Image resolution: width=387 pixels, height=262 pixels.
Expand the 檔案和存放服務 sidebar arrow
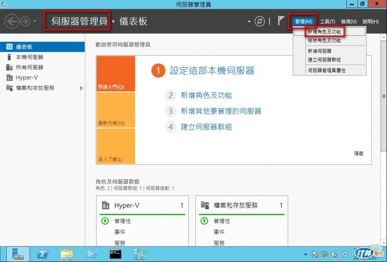[81, 88]
